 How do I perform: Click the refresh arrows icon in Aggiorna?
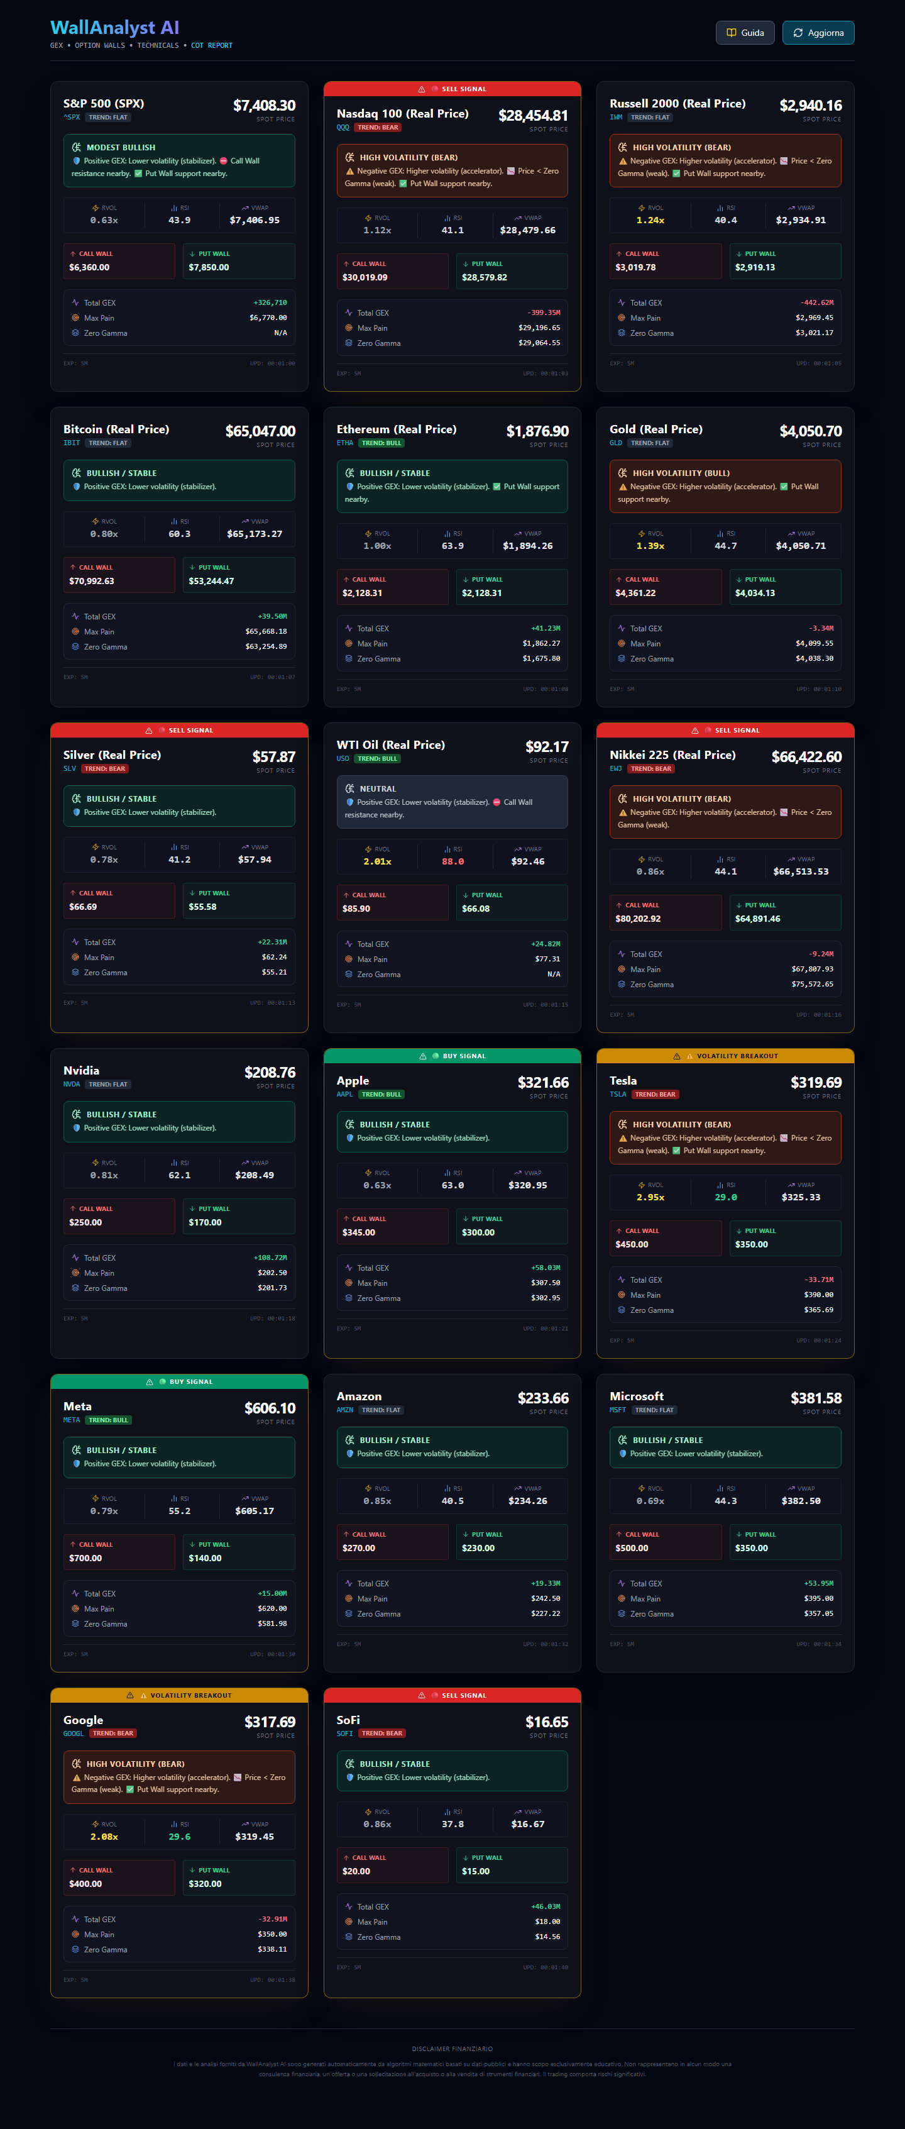coord(798,33)
